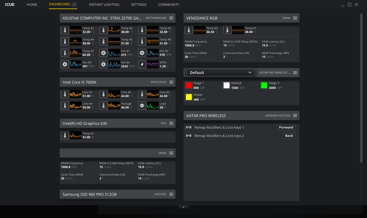This screenshot has width=367, height=218.
Task: Click the Fan #1 fan icon
Action: [x=103, y=53]
